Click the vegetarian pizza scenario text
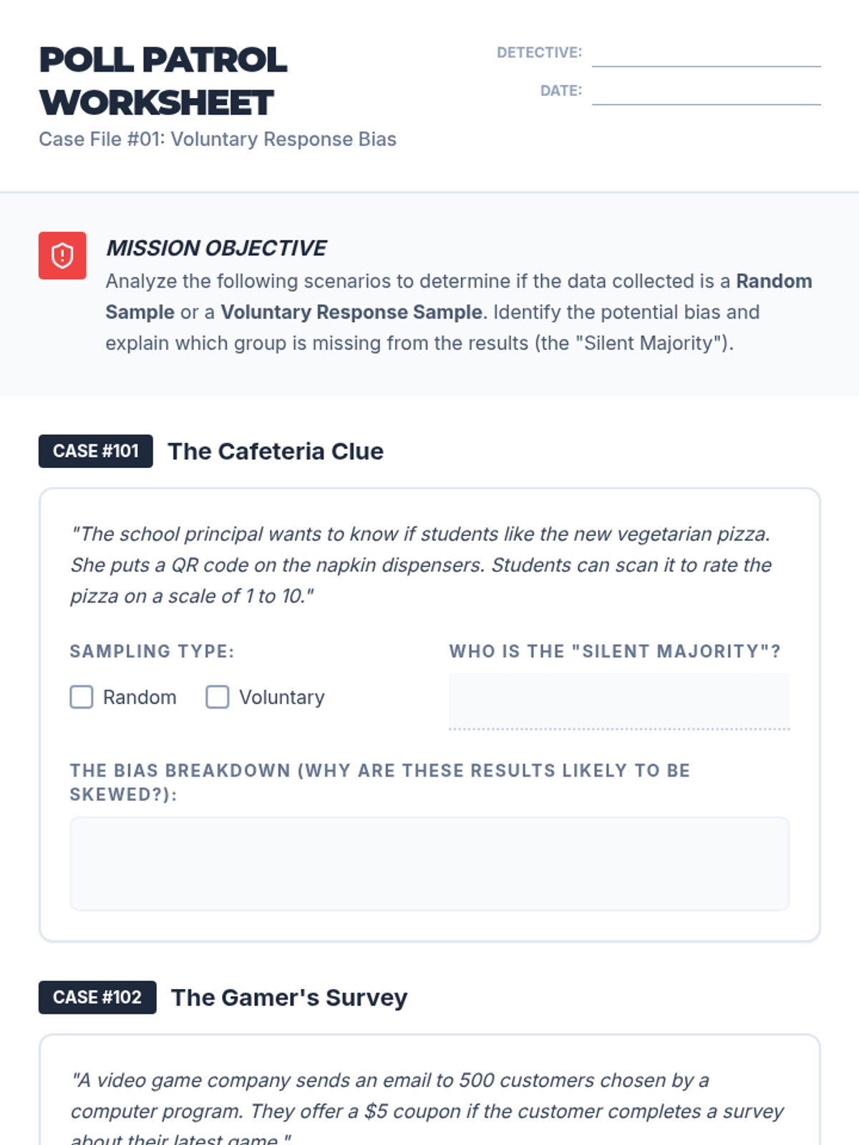This screenshot has width=859, height=1145. (x=421, y=565)
